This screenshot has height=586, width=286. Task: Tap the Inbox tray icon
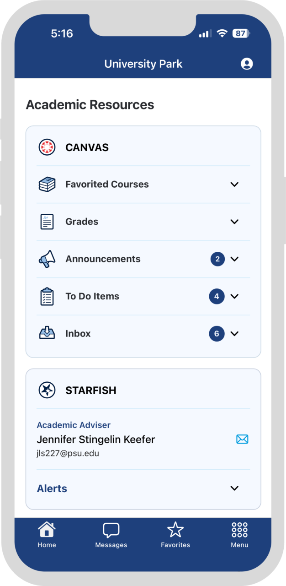(47, 333)
